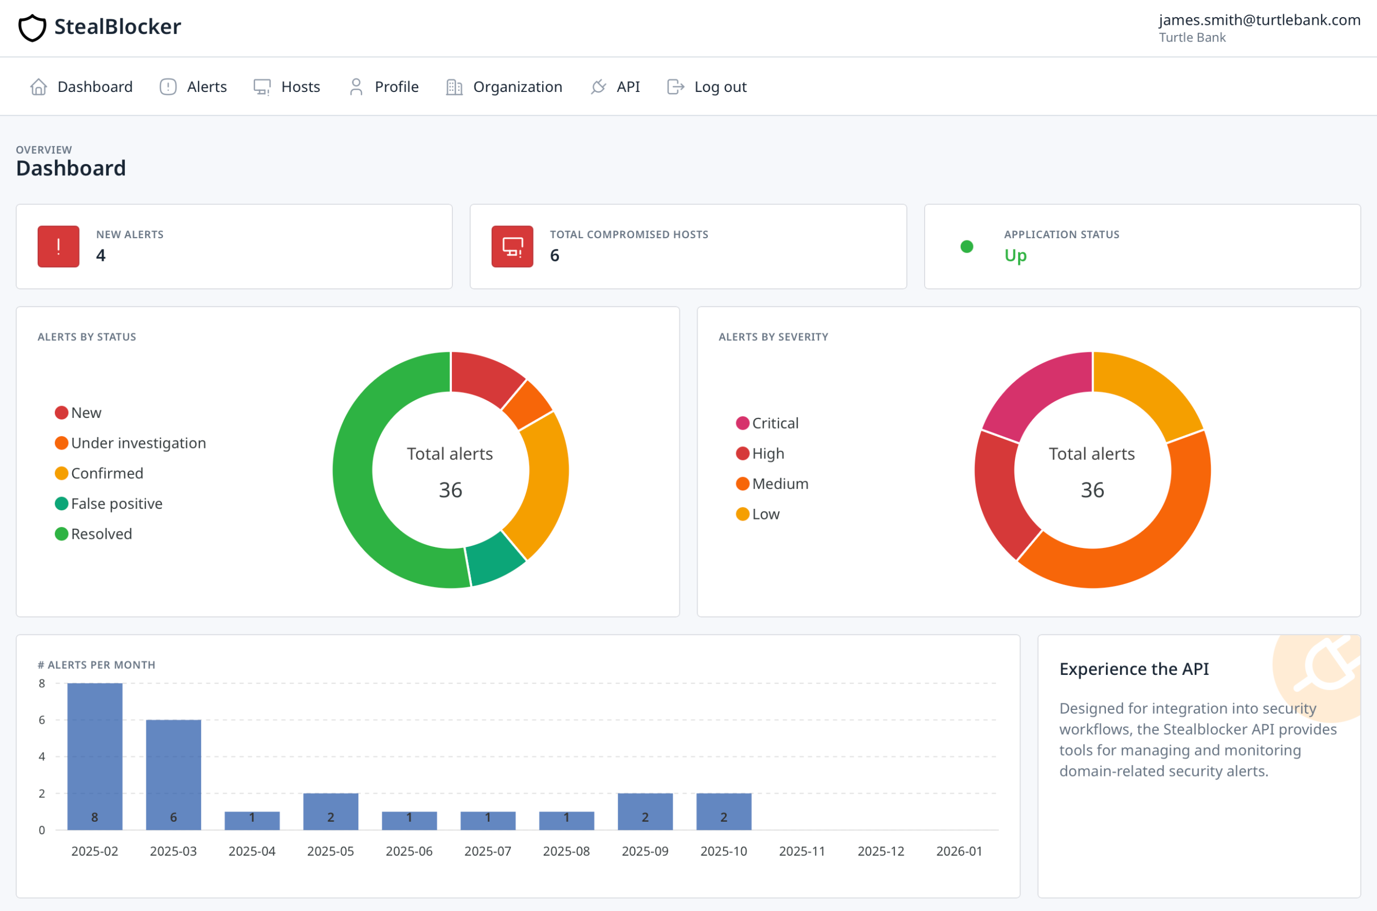Click the Alerts exclamation icon in navbar
The image size is (1377, 911).
coord(168,87)
